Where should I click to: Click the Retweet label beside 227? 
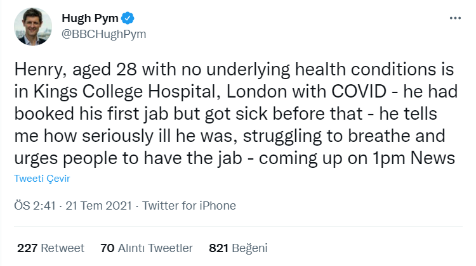(63, 248)
